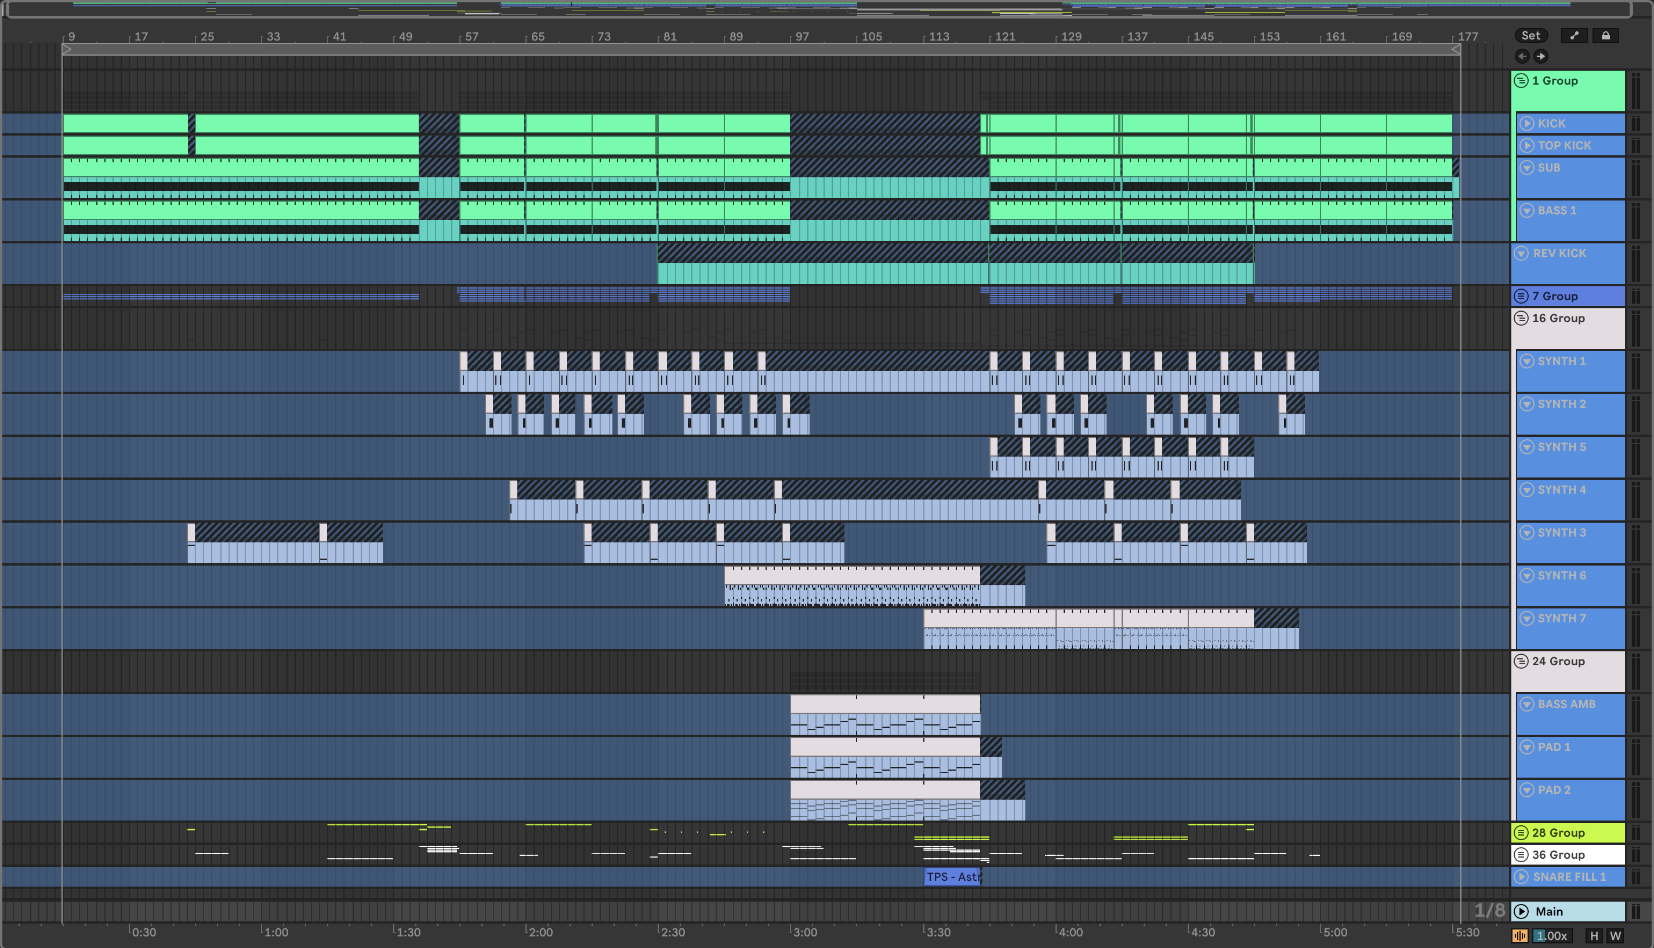
Task: Select the 28 Group title text
Action: click(x=1558, y=833)
